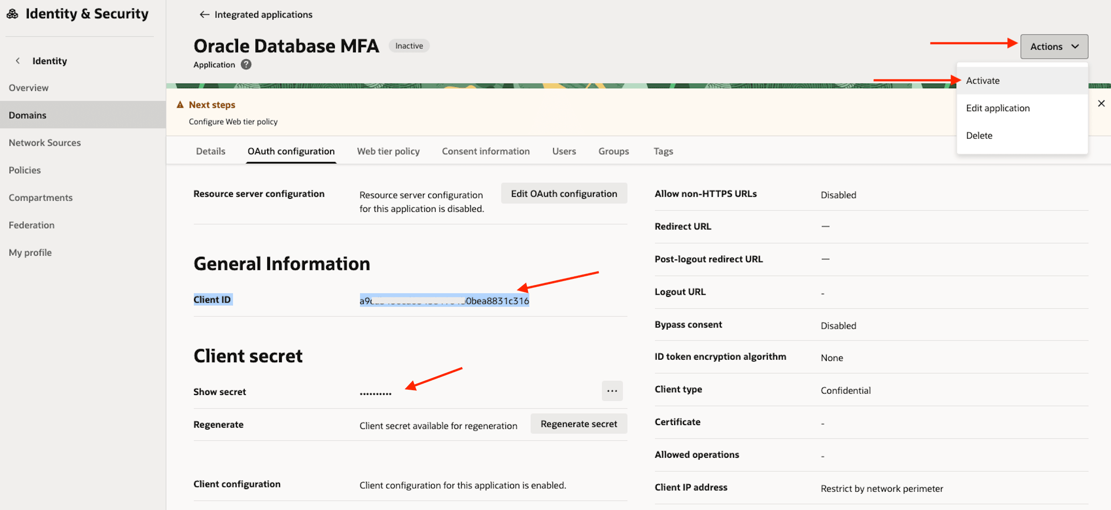Click the Identity & Security logo icon

click(x=12, y=14)
